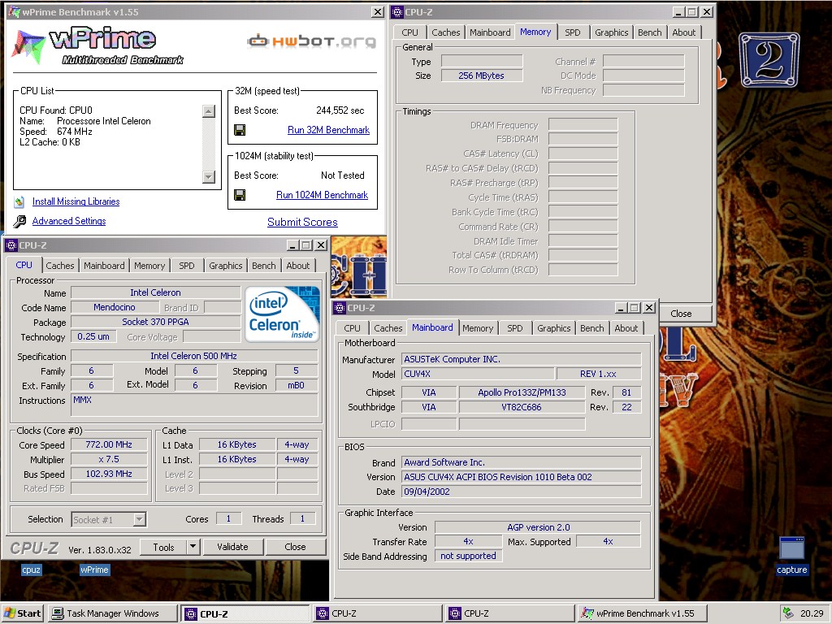This screenshot has width=832, height=624.
Task: Open About tab in Memory CPU-Z window
Action: pos(684,32)
